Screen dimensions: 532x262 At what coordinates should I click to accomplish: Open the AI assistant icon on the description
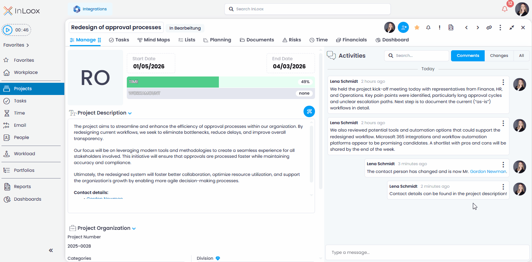[309, 111]
